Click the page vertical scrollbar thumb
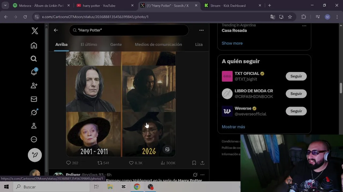Viewport: 343px width, 192px height. click(x=341, y=88)
